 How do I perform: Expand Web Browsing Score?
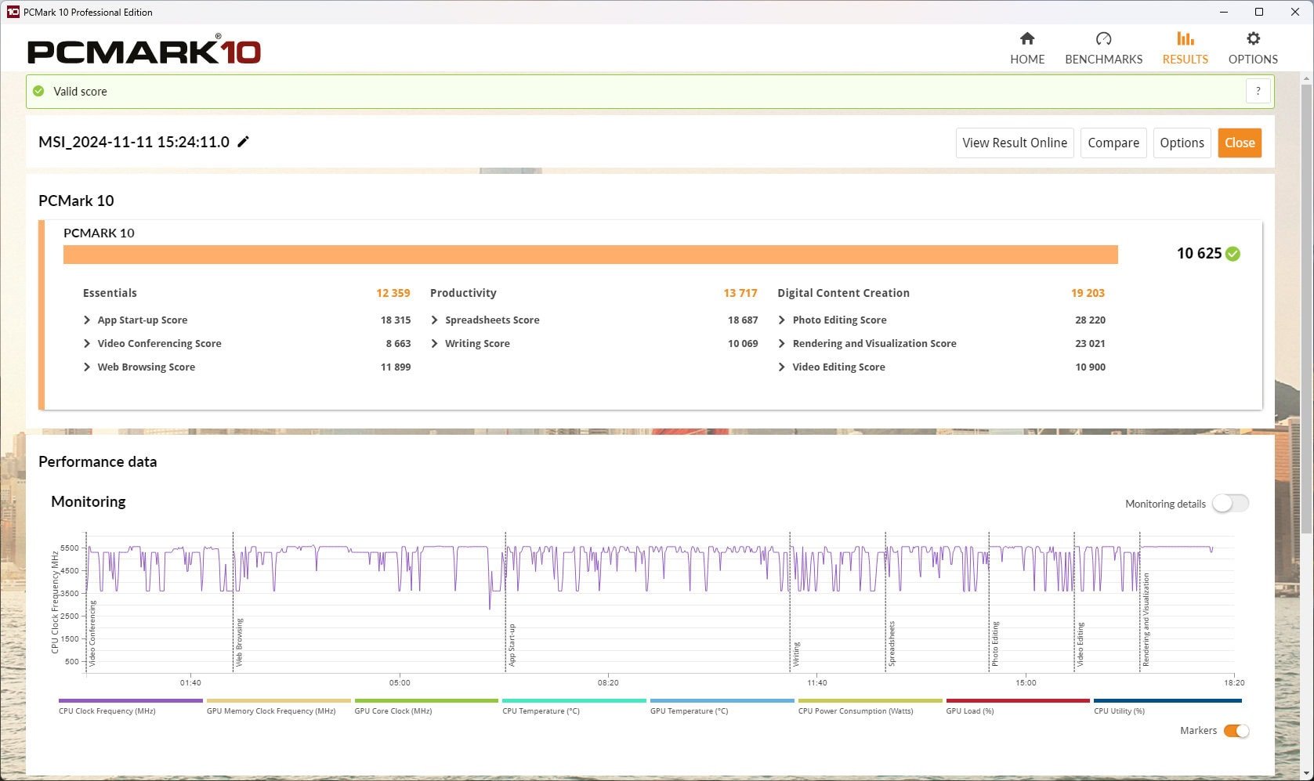pyautogui.click(x=86, y=367)
